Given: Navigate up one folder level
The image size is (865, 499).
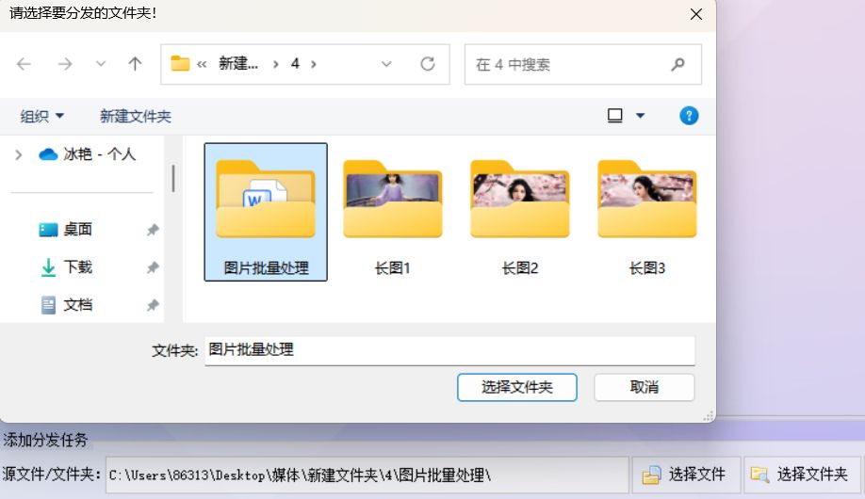Looking at the screenshot, I should (135, 64).
